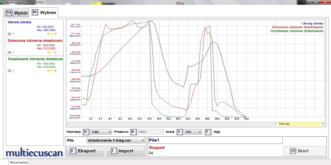
Task: Click the Max: 2303,0000 value
Action: tap(46, 67)
